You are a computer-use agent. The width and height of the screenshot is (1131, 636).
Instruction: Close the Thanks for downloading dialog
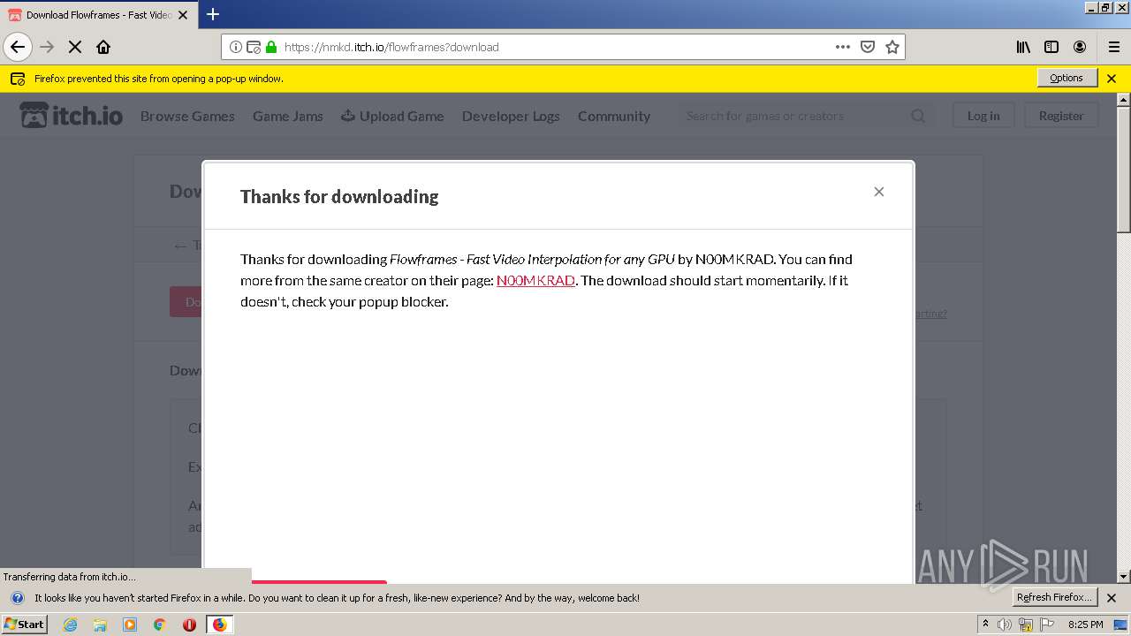(x=879, y=192)
